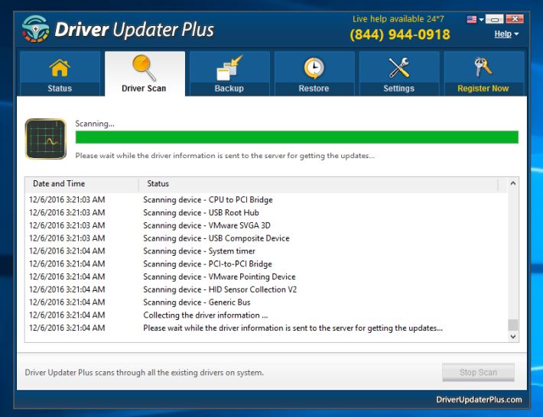Image resolution: width=543 pixels, height=417 pixels.
Task: Click the Status column header
Action: [x=319, y=183]
